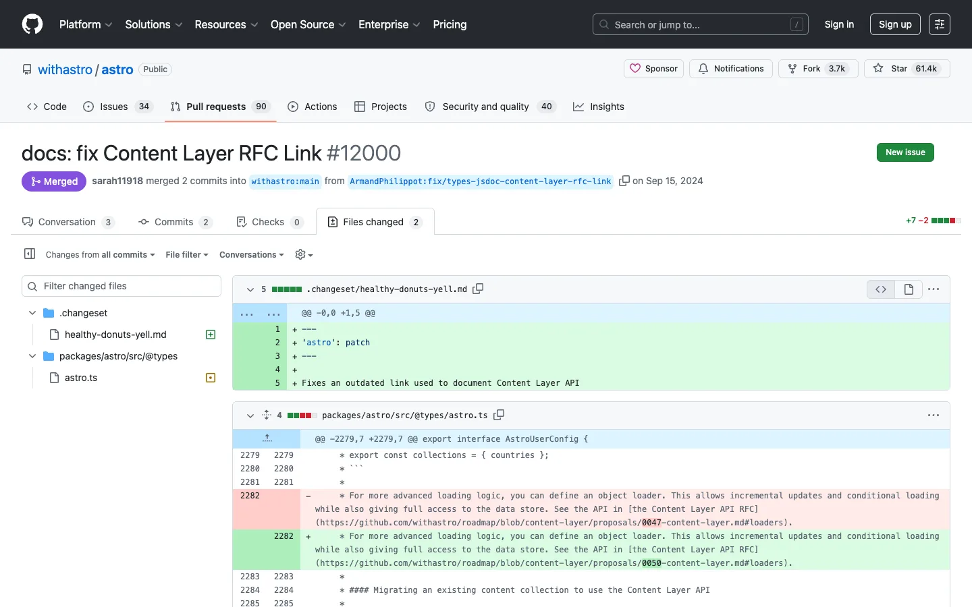
Task: Expand lines above hunk at 2279
Action: pyautogui.click(x=267, y=438)
